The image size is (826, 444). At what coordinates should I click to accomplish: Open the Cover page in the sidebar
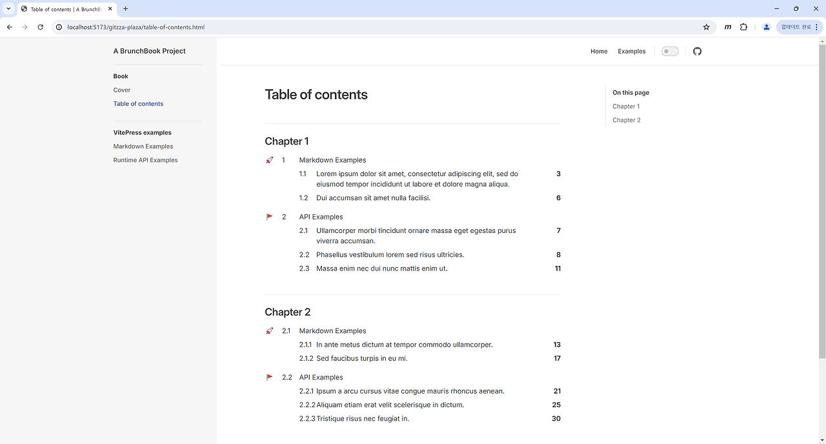coord(122,90)
